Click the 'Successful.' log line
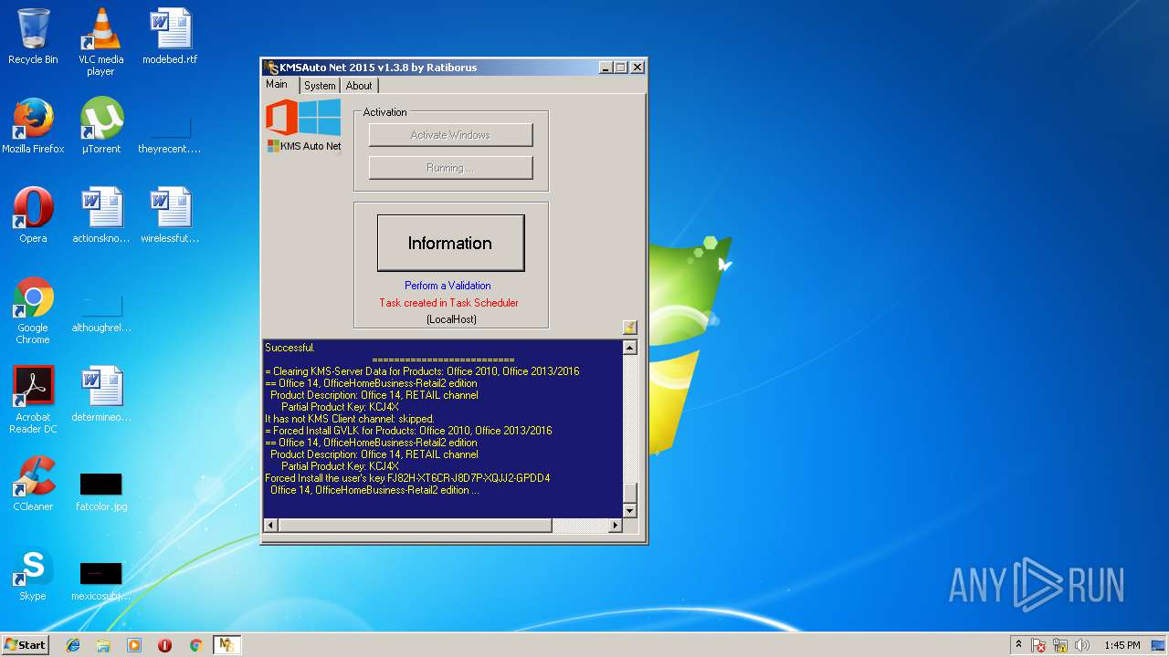The image size is (1169, 657). pos(290,348)
